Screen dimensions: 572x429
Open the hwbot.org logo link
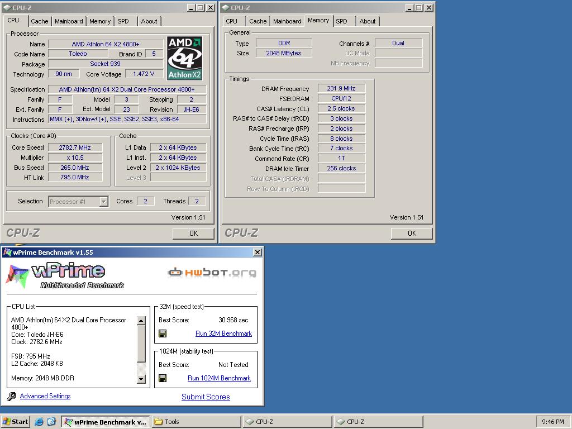click(x=212, y=273)
